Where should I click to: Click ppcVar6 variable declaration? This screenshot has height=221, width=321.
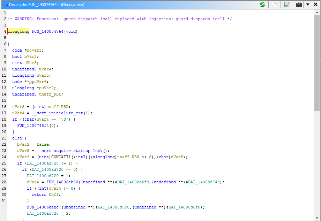(38, 82)
